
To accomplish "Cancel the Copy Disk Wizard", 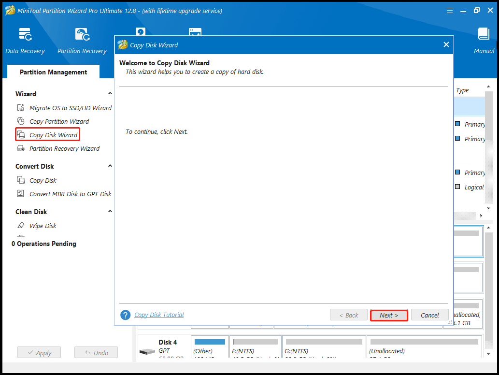I will (429, 315).
